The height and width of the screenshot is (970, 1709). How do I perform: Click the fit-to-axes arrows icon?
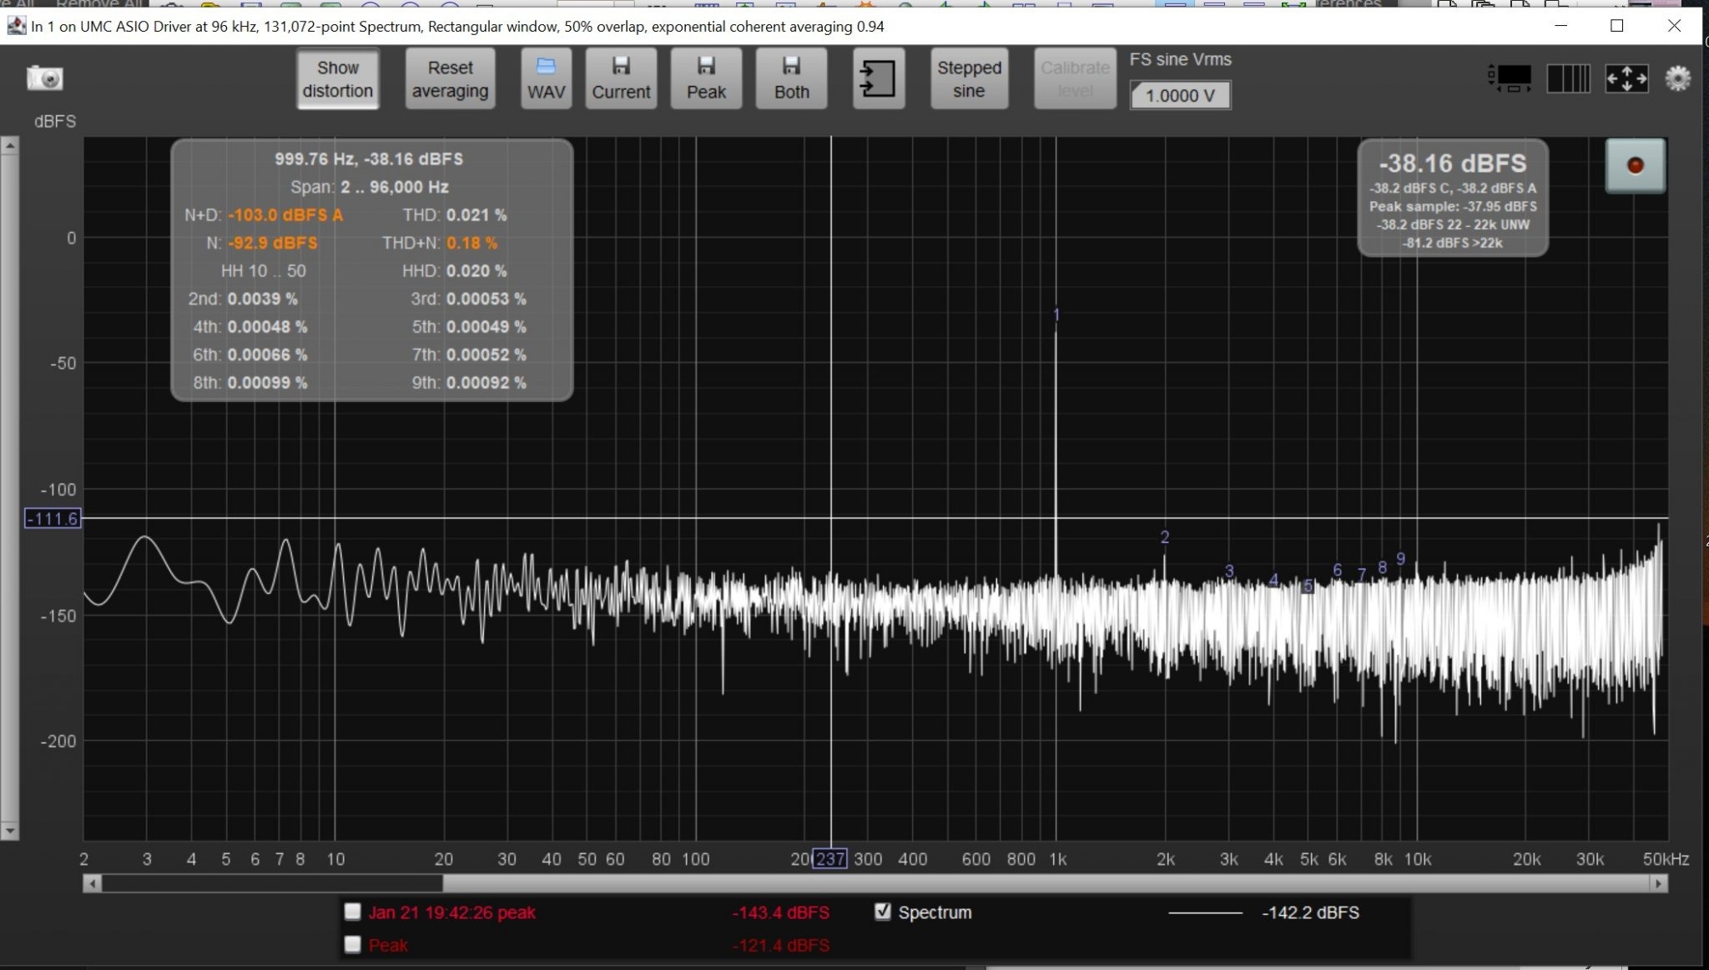(1626, 78)
